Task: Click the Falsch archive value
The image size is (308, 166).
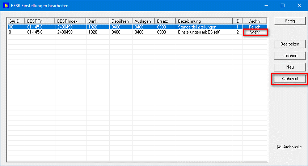Action: (255, 27)
